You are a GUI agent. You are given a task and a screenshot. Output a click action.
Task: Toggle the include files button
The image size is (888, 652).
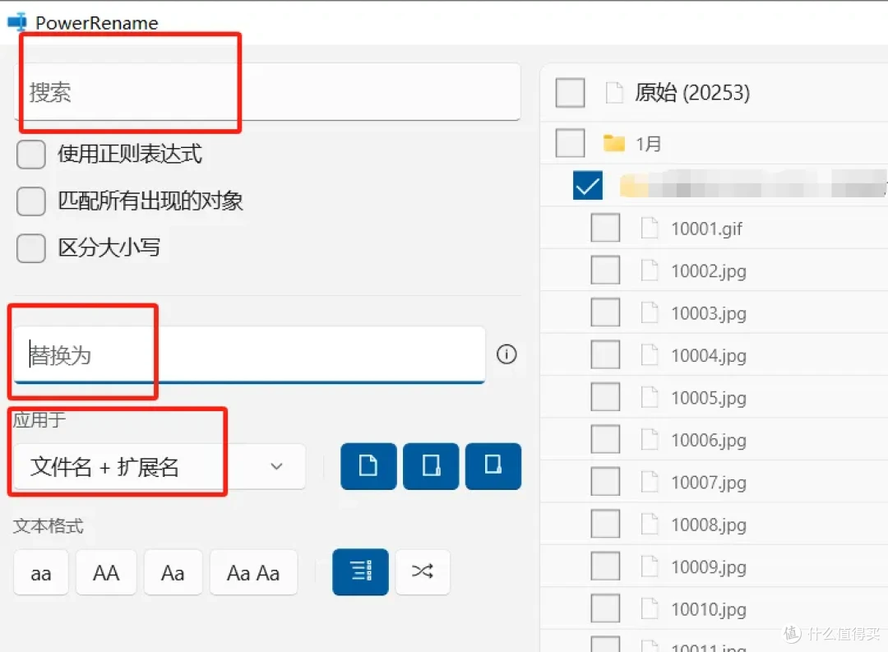[368, 466]
